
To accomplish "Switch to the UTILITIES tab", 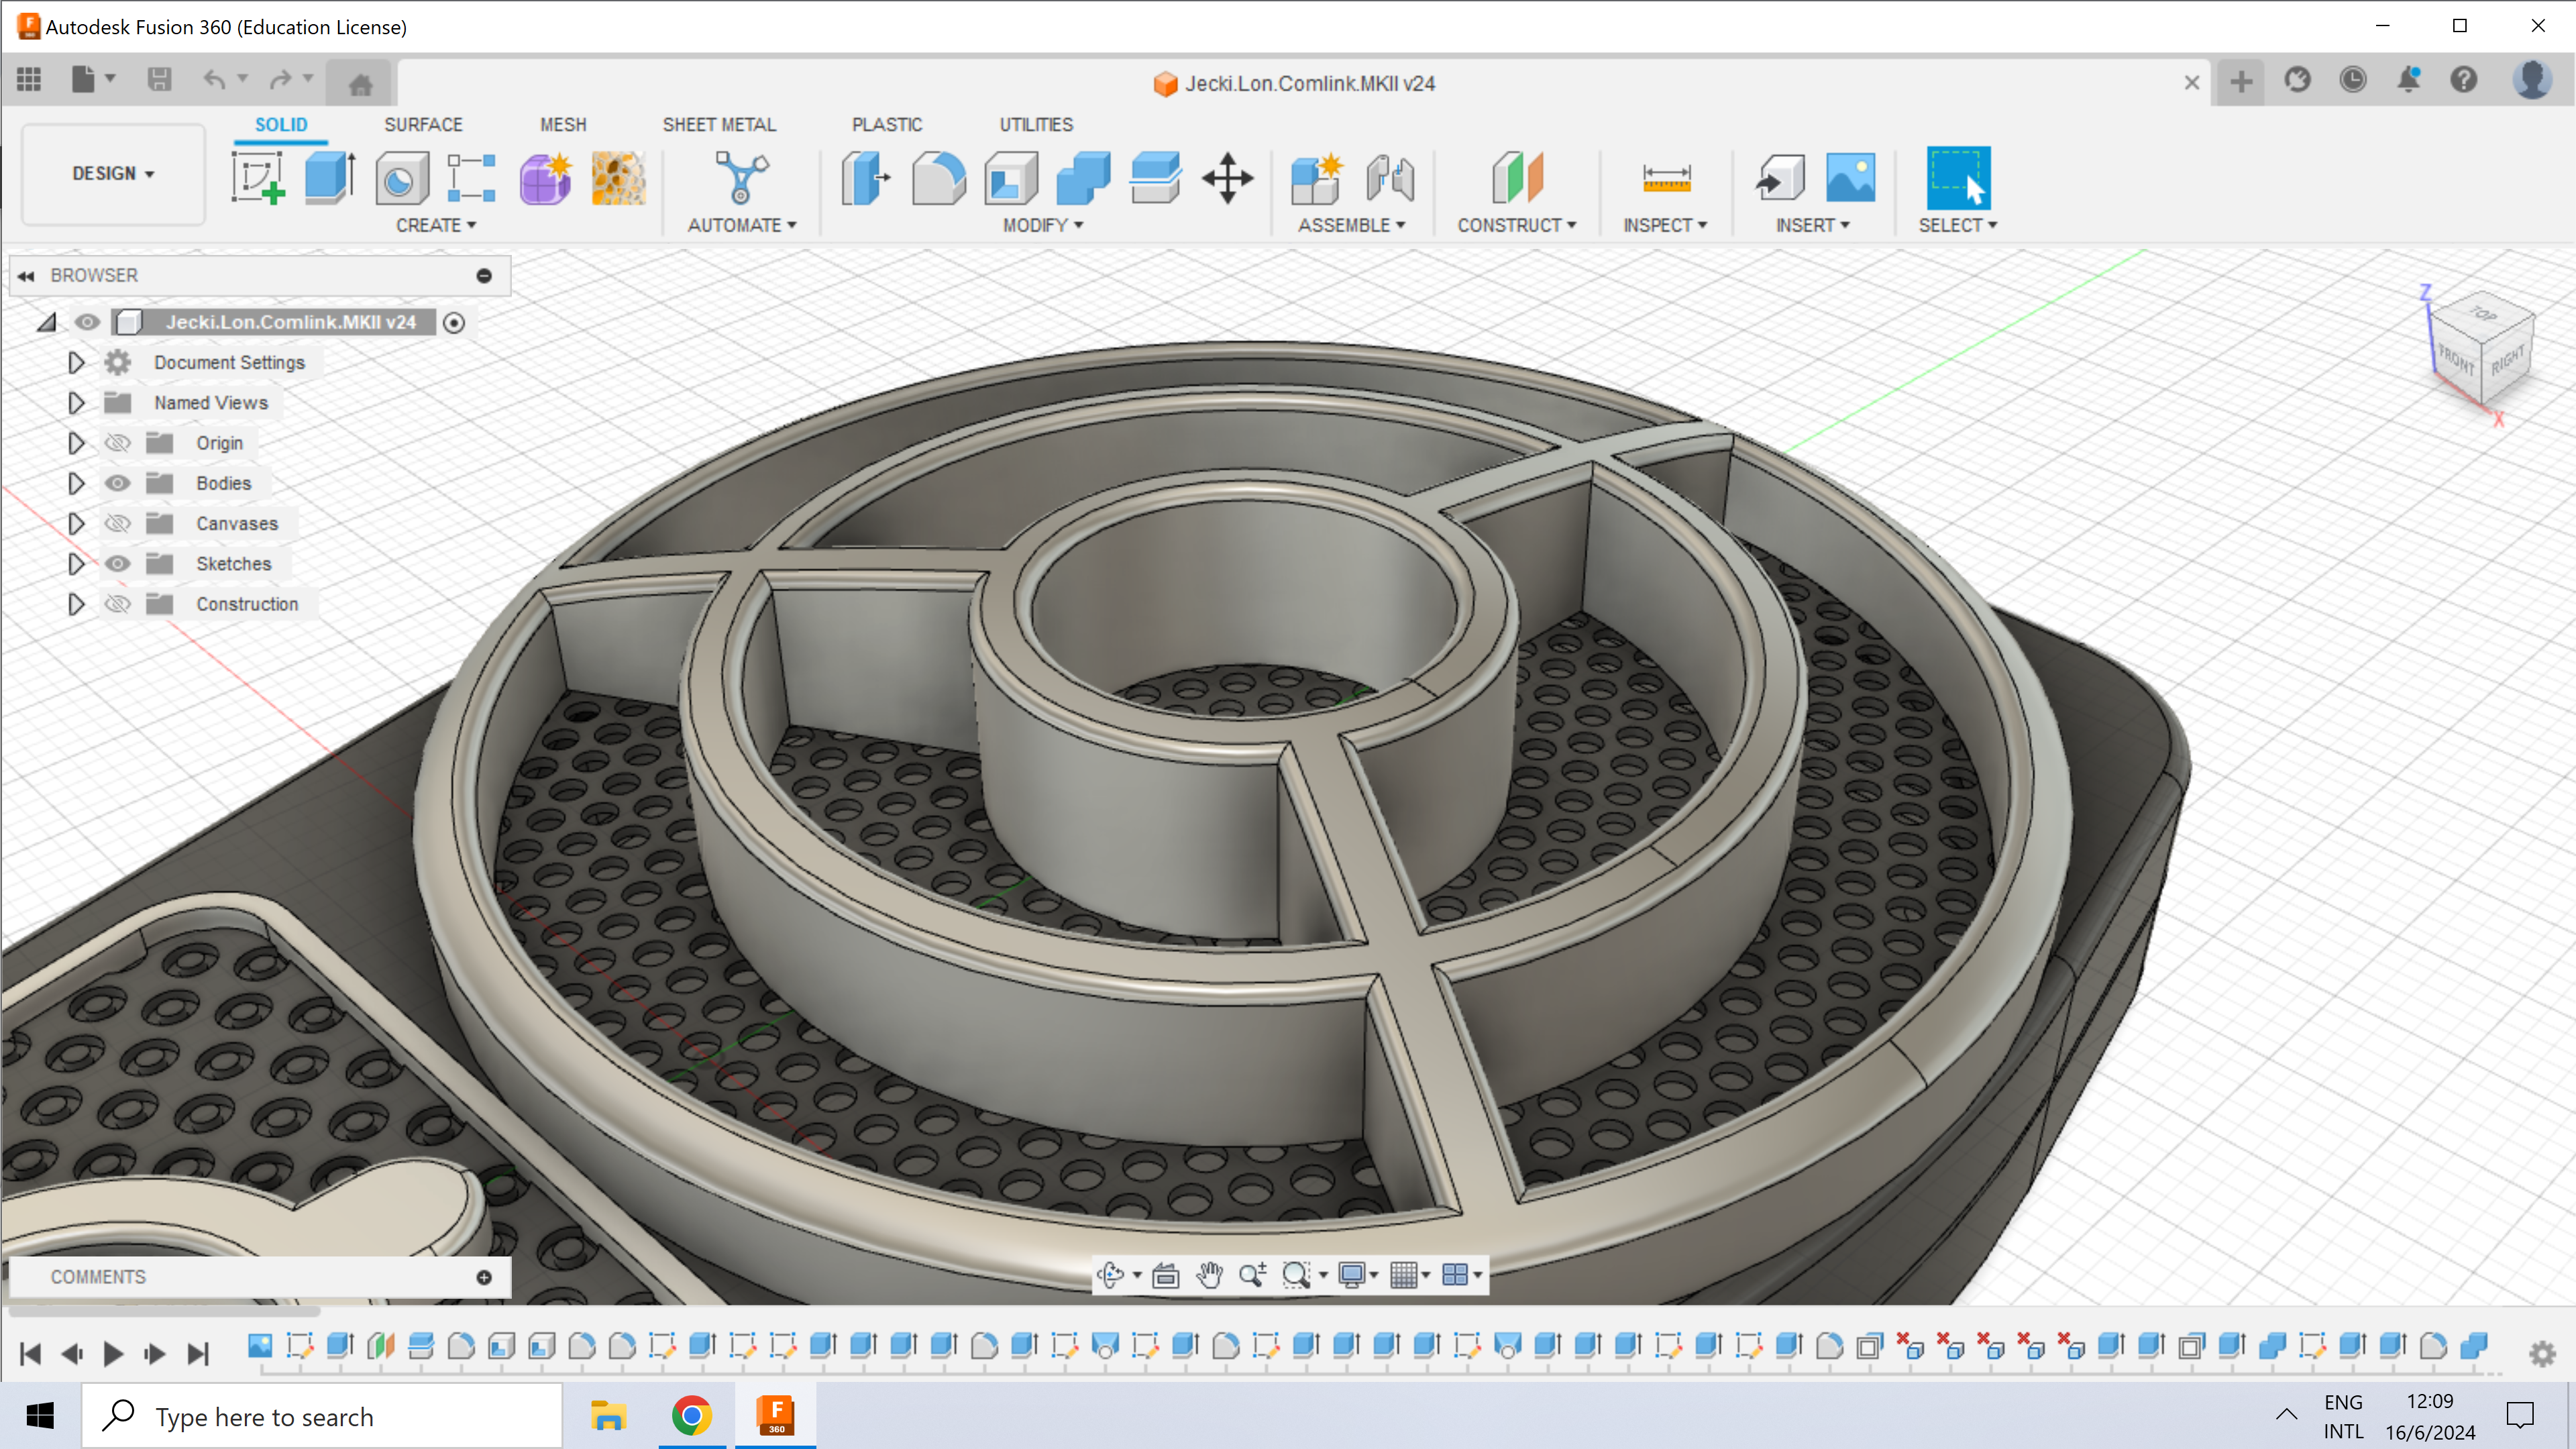I will 1036,124.
